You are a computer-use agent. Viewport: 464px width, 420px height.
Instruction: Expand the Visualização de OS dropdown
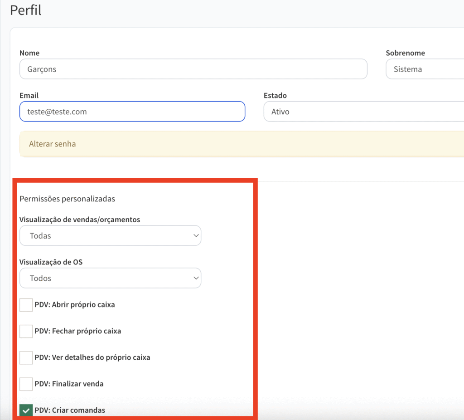pyautogui.click(x=110, y=278)
